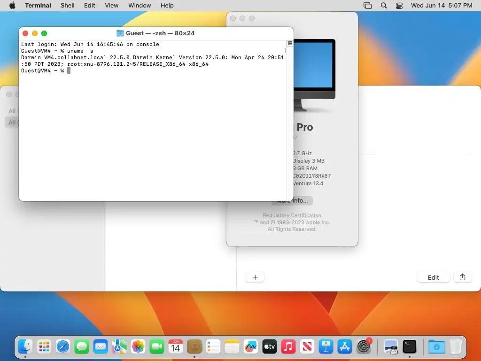
Task: Open News app in the dock
Action: [x=307, y=346]
